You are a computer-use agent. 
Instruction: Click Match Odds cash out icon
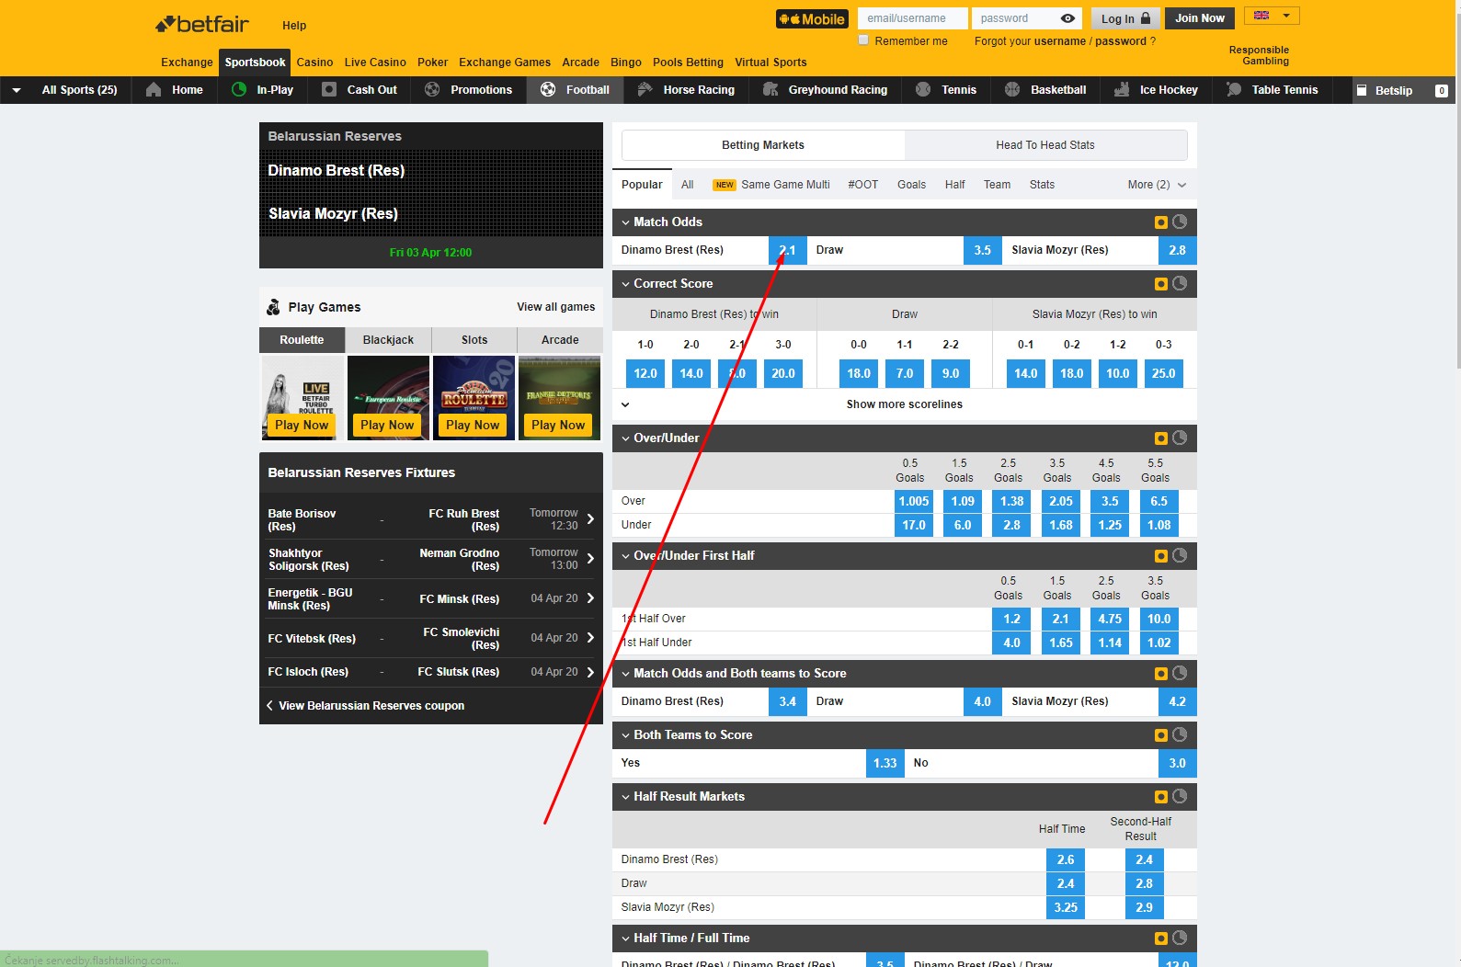(1161, 222)
